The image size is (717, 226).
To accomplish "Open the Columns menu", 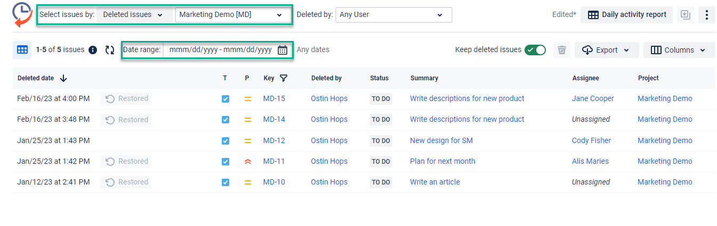I will pos(679,50).
